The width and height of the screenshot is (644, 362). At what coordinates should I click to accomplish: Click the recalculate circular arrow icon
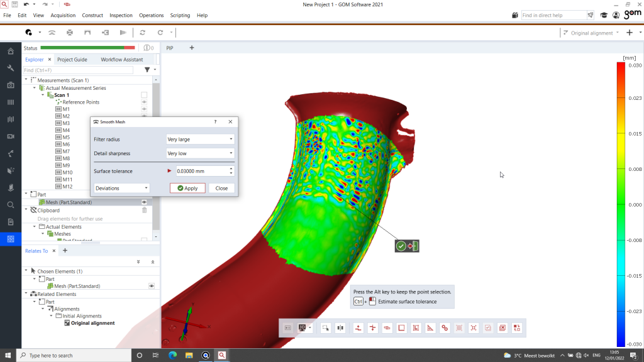pos(160,33)
